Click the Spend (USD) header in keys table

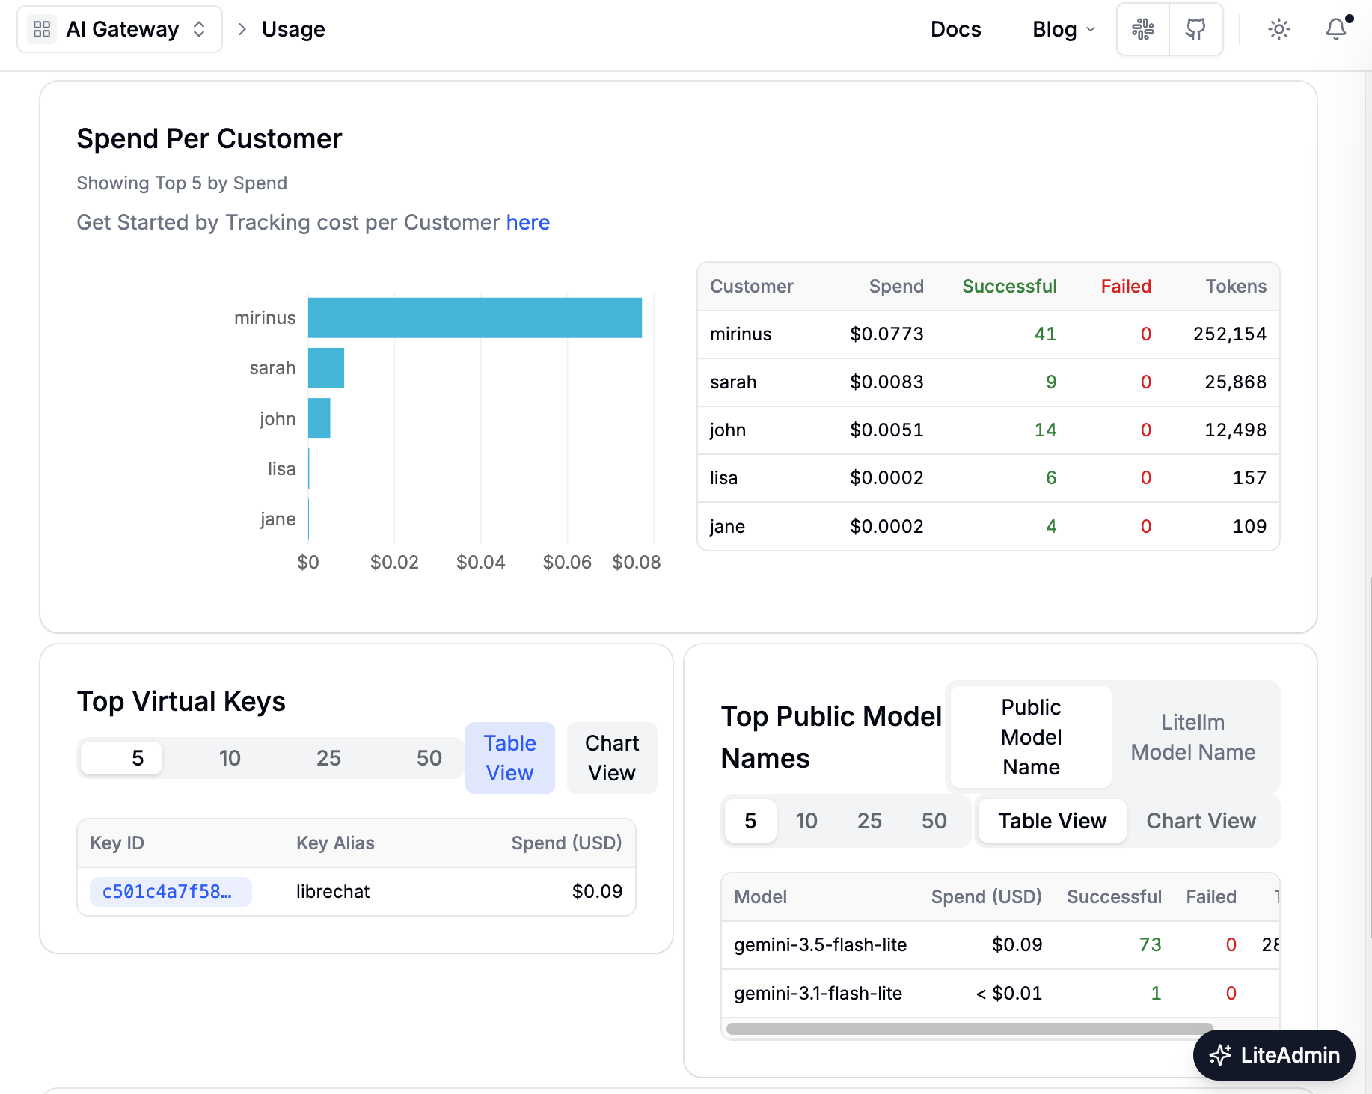pyautogui.click(x=566, y=843)
